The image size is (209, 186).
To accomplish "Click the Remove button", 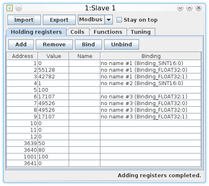I will coord(54,45).
